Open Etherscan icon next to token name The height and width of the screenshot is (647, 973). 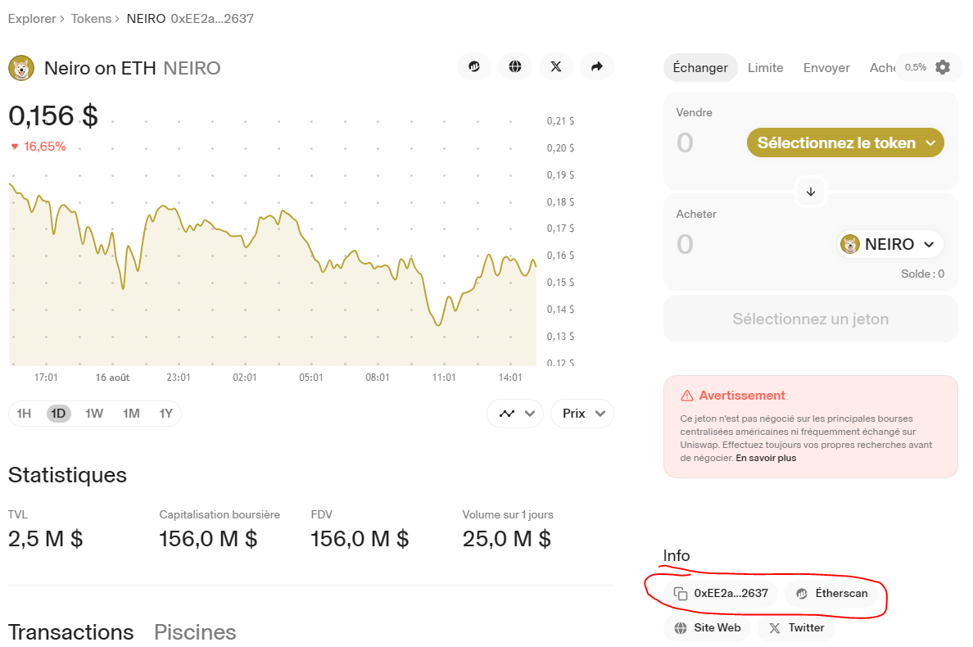pos(474,67)
